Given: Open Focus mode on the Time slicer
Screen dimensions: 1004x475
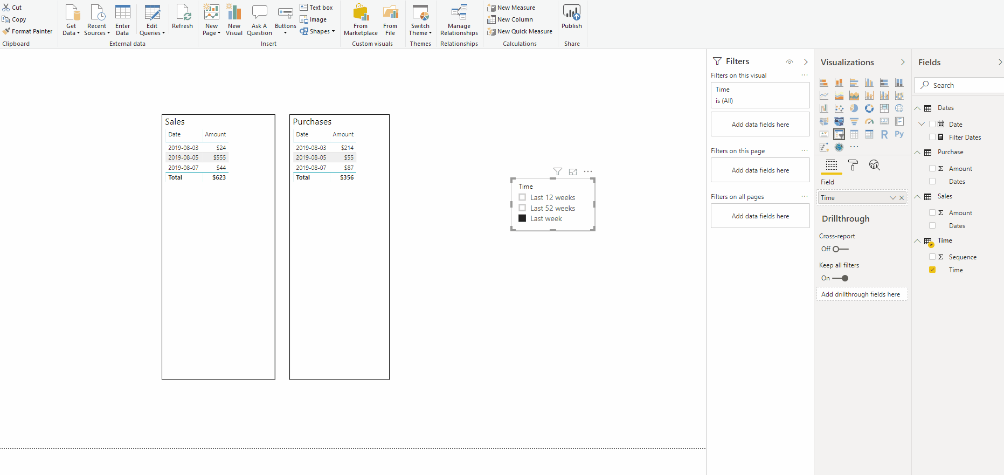Looking at the screenshot, I should pyautogui.click(x=573, y=172).
